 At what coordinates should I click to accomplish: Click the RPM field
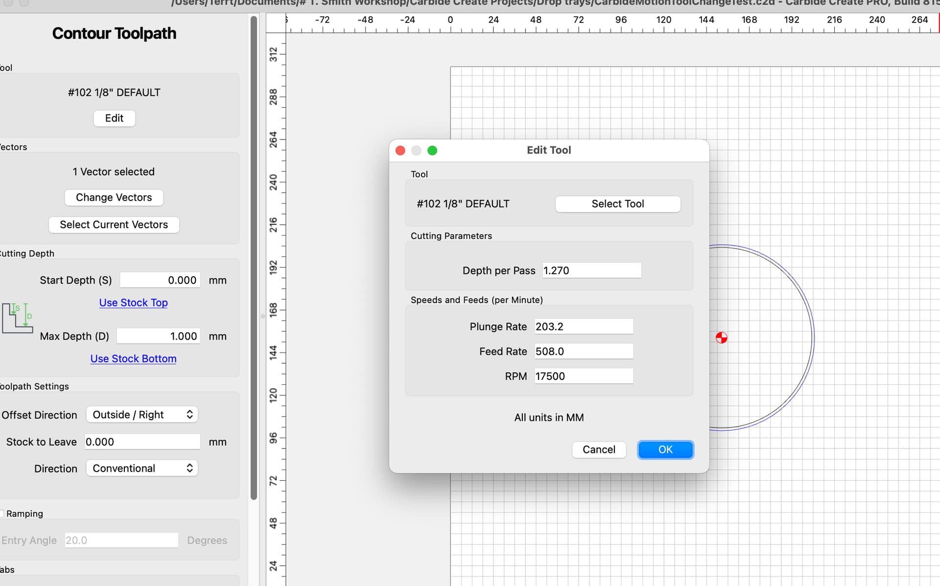pos(584,376)
